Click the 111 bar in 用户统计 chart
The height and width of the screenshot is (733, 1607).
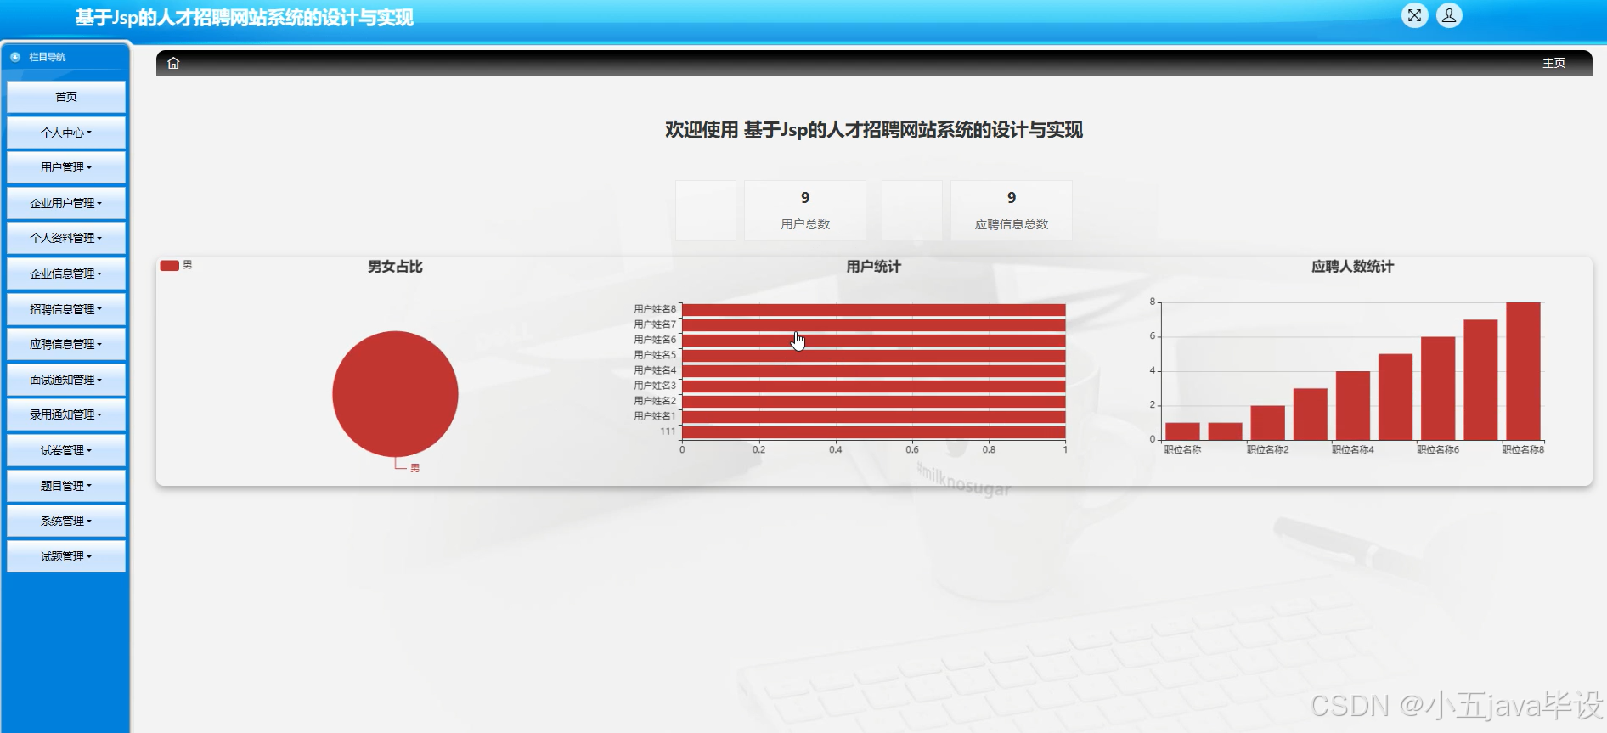pyautogui.click(x=874, y=431)
